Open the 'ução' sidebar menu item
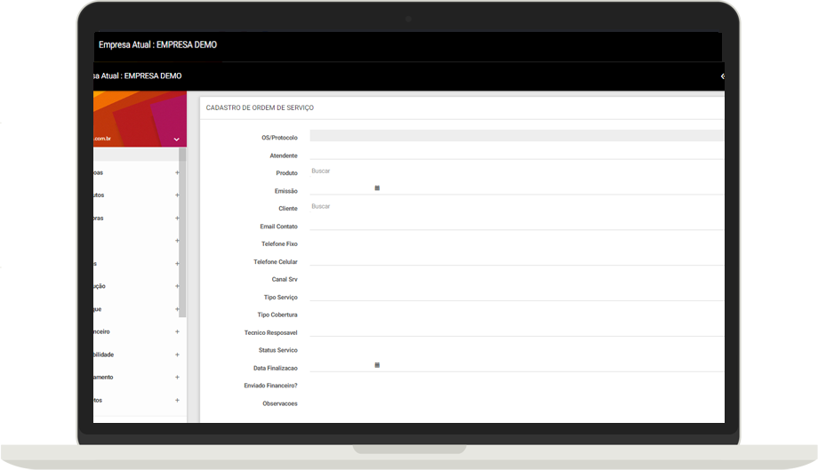 point(99,286)
